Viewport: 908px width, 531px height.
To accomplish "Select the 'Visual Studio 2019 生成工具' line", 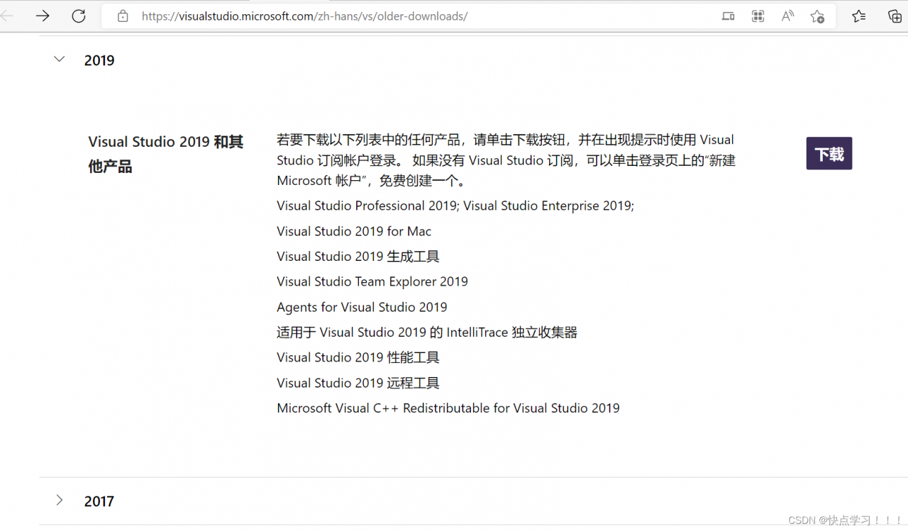I will tap(358, 257).
